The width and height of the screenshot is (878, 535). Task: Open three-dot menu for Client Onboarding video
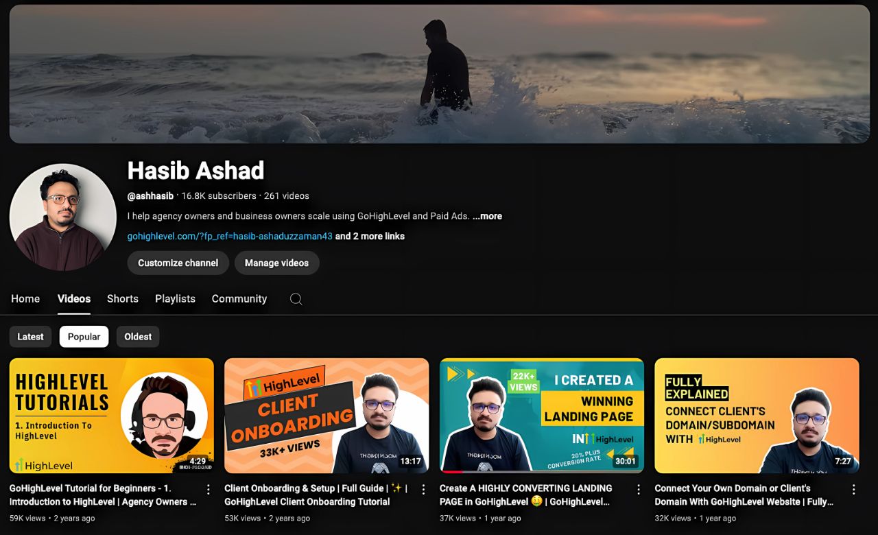tap(423, 489)
